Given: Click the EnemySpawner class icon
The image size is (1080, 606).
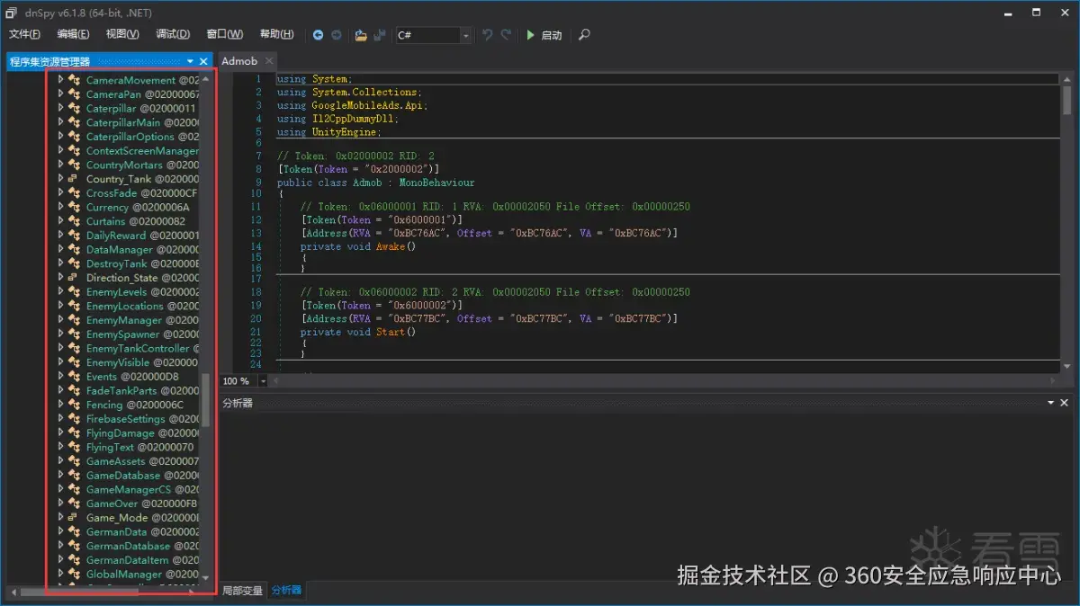Looking at the screenshot, I should [75, 334].
